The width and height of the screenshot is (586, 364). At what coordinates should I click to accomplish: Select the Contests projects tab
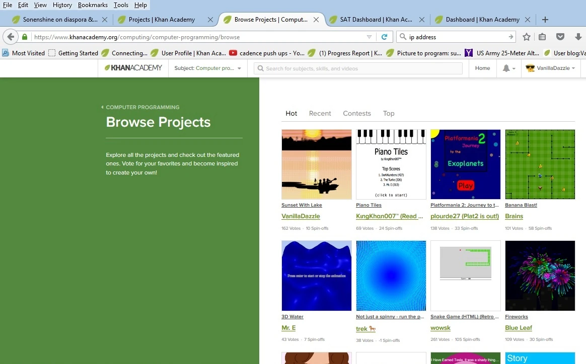click(x=357, y=113)
